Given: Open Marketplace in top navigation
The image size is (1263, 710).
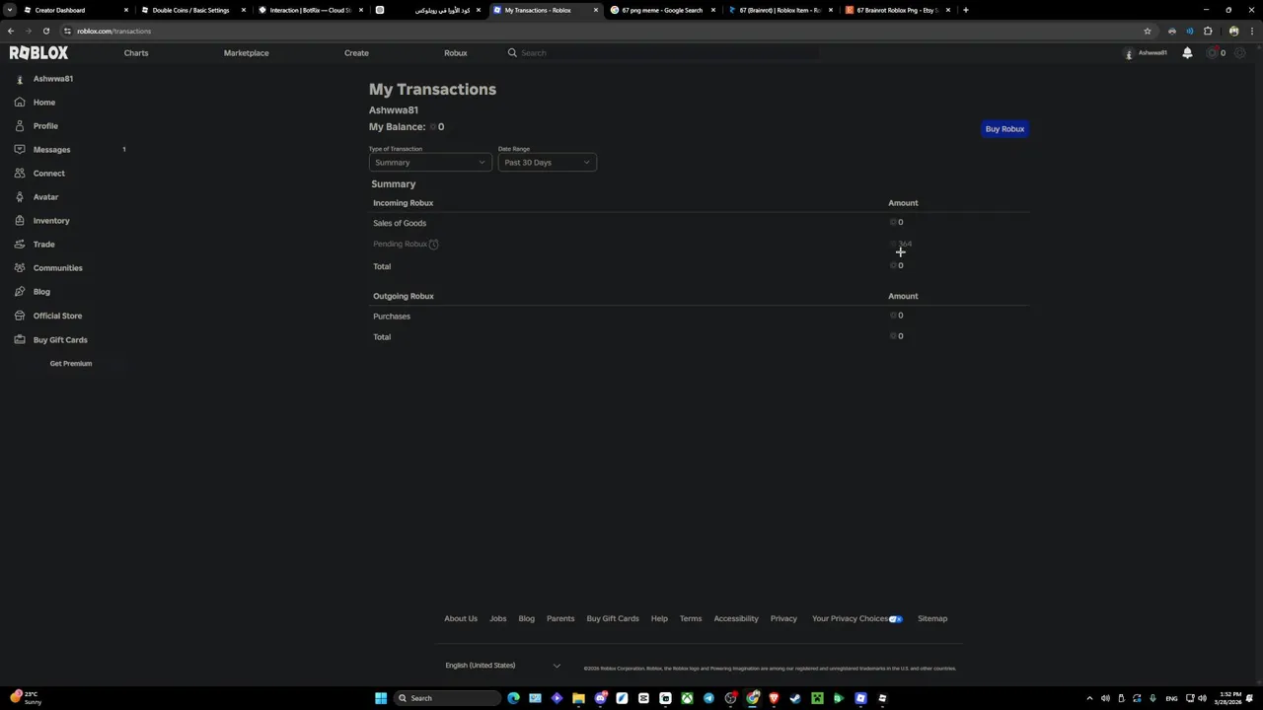Looking at the screenshot, I should [x=246, y=52].
